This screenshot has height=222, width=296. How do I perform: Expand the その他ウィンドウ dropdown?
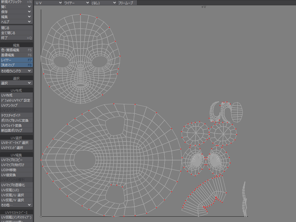coord(16,71)
